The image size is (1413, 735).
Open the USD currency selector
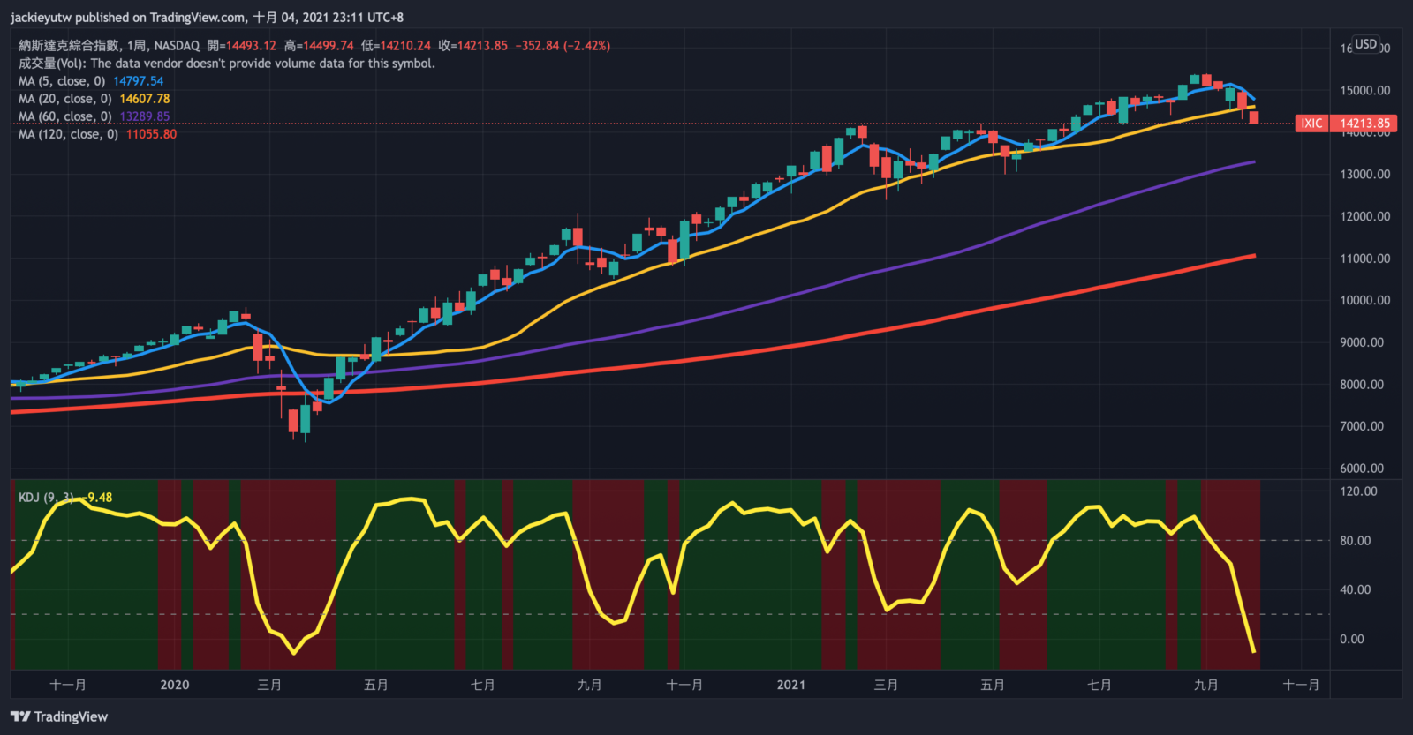[x=1366, y=44]
